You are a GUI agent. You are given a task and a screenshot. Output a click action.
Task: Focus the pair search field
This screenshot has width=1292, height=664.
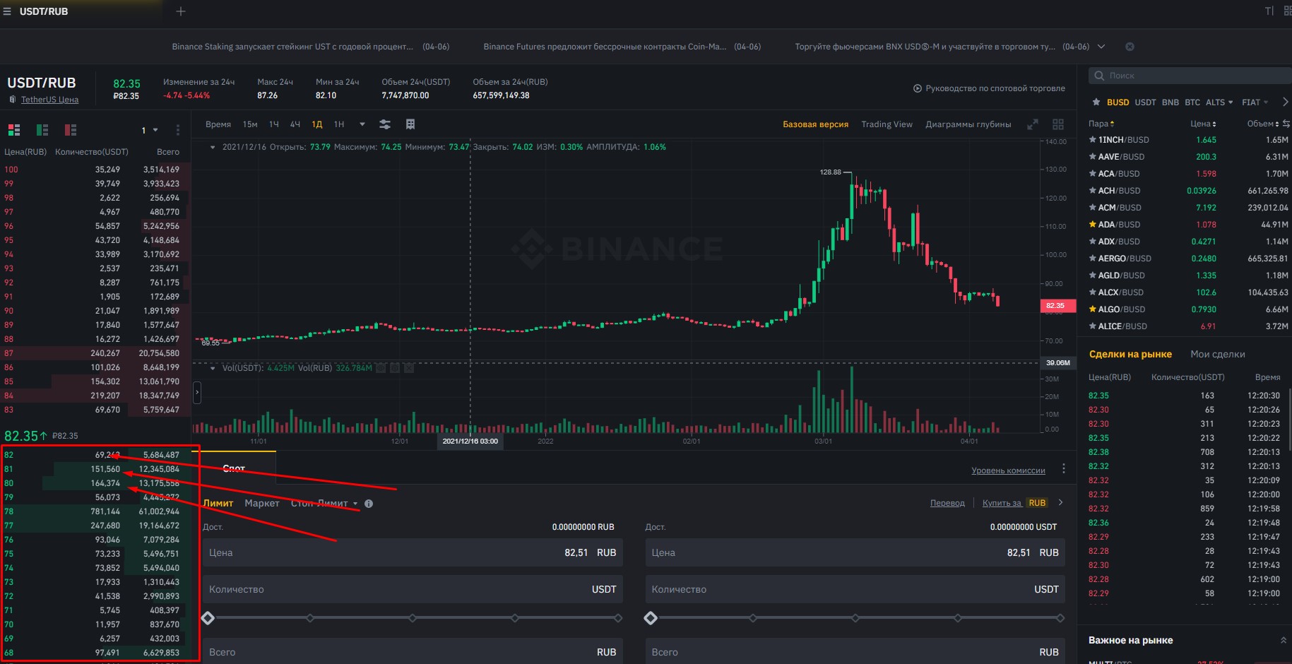click(1191, 76)
